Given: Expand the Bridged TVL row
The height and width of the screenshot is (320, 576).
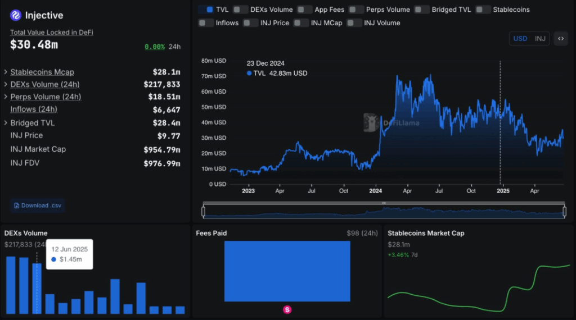Looking at the screenshot, I should (x=6, y=123).
